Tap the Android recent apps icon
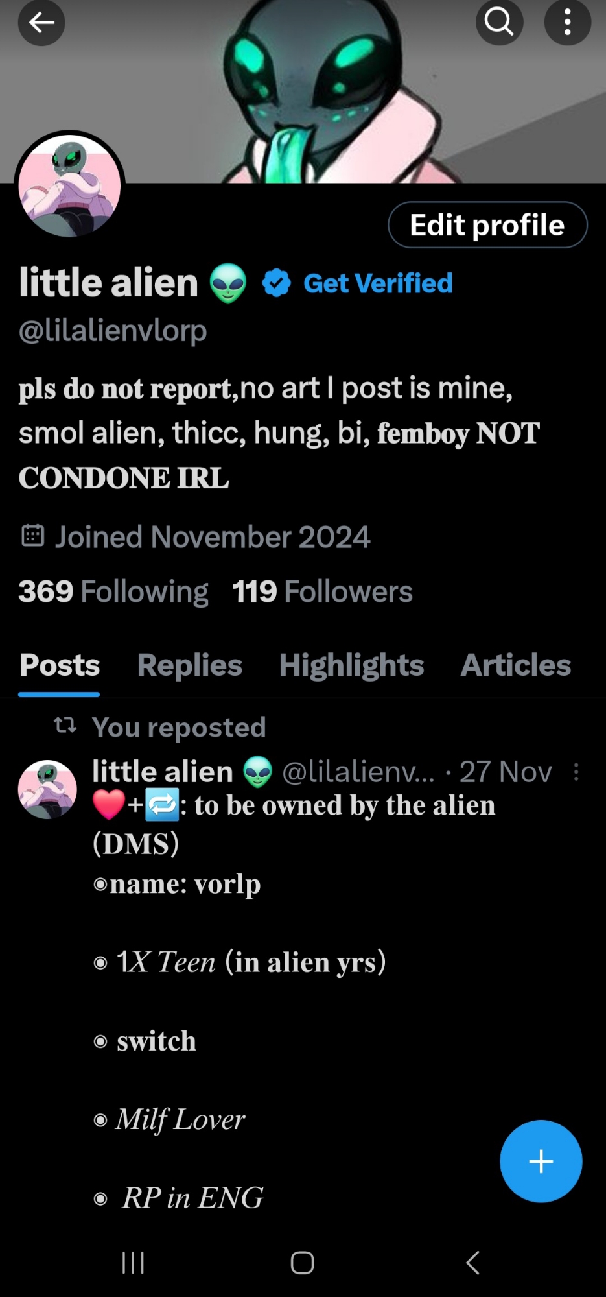The image size is (606, 1297). (133, 1263)
